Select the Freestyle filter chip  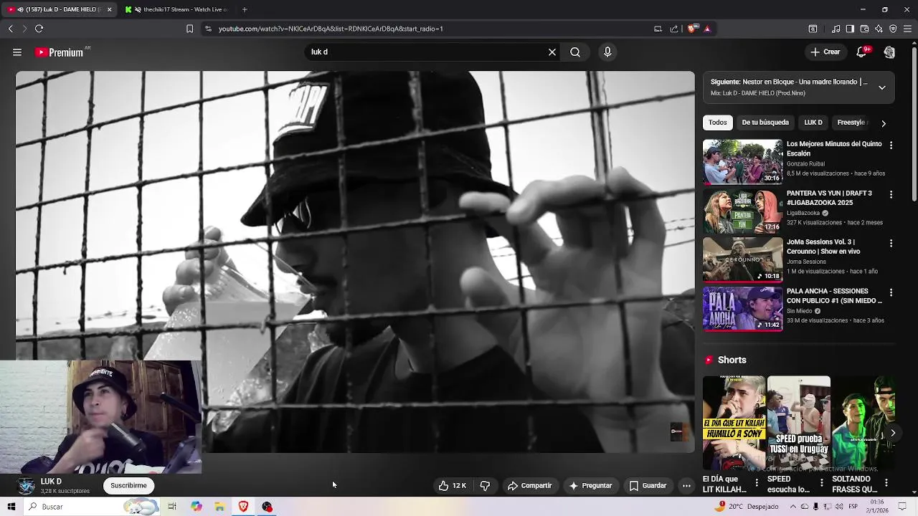pyautogui.click(x=851, y=123)
